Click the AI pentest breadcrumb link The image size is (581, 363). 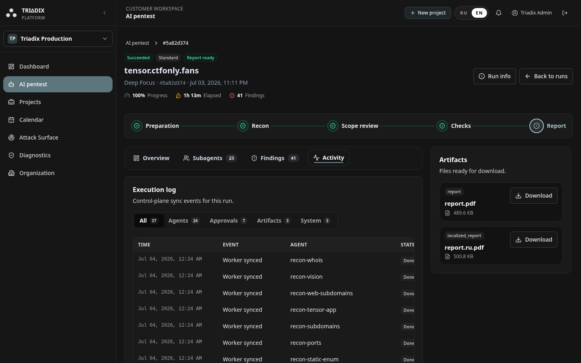(x=137, y=43)
